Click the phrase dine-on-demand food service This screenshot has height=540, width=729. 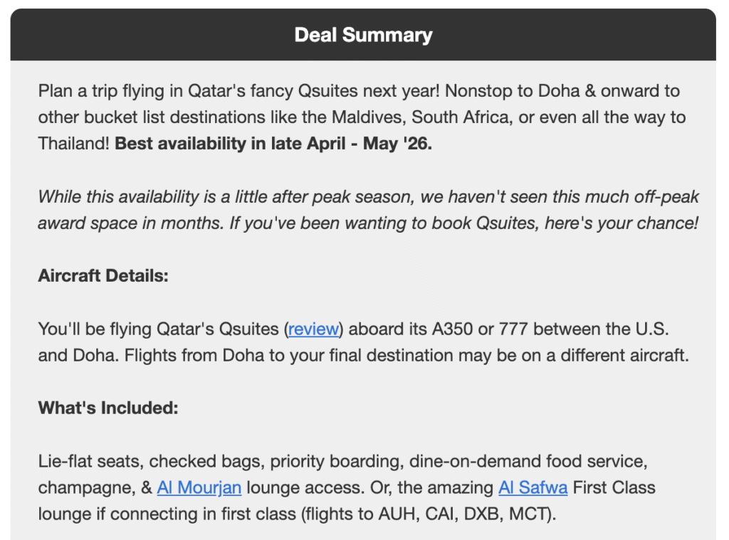coord(528,461)
